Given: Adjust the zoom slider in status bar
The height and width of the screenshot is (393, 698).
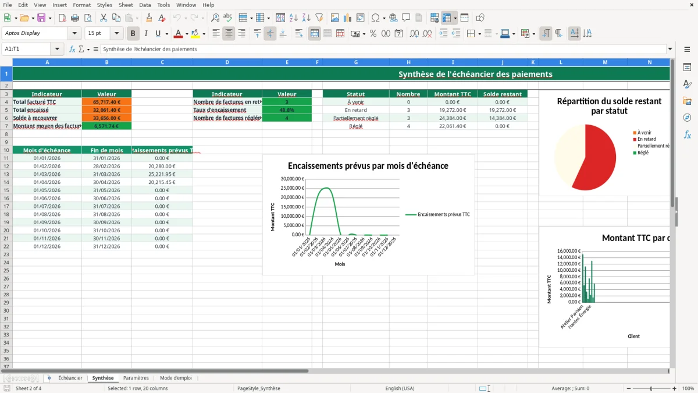Looking at the screenshot, I should 651,388.
